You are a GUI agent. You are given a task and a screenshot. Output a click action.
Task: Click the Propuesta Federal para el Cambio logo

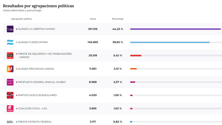pyautogui.click(x=10, y=82)
